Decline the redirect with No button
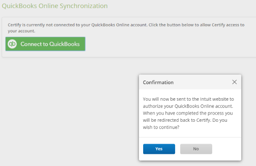Image resolution: width=256 pixels, height=166 pixels. [196, 149]
